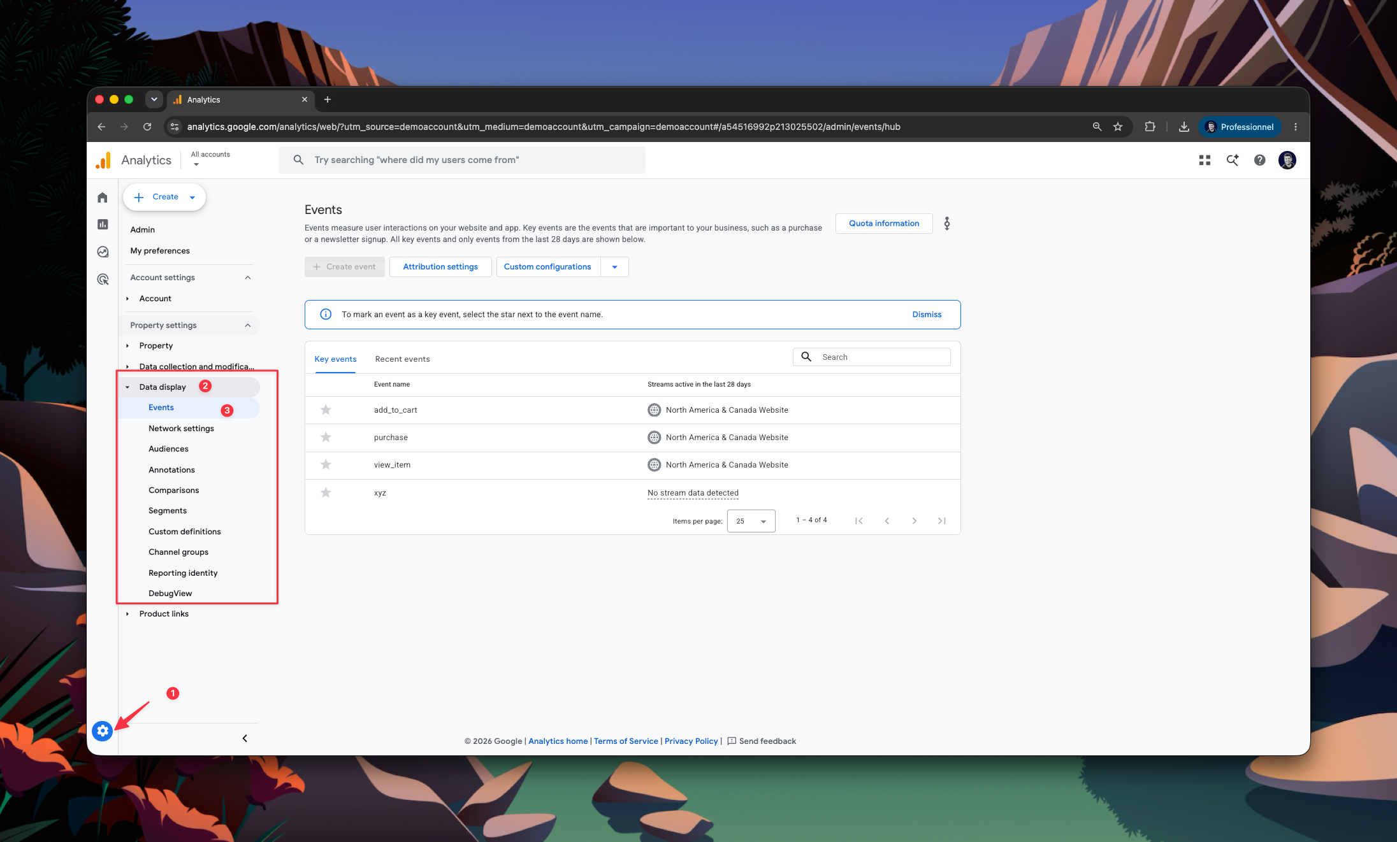The image size is (1397, 842).
Task: Switch to Recent events tab
Action: pyautogui.click(x=402, y=359)
